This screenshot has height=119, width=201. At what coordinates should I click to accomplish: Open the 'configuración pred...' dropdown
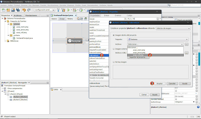point(44,10)
